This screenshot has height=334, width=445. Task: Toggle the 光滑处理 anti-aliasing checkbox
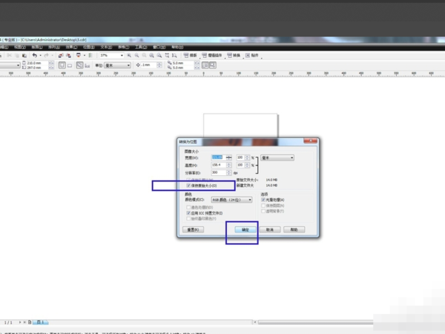pos(263,200)
